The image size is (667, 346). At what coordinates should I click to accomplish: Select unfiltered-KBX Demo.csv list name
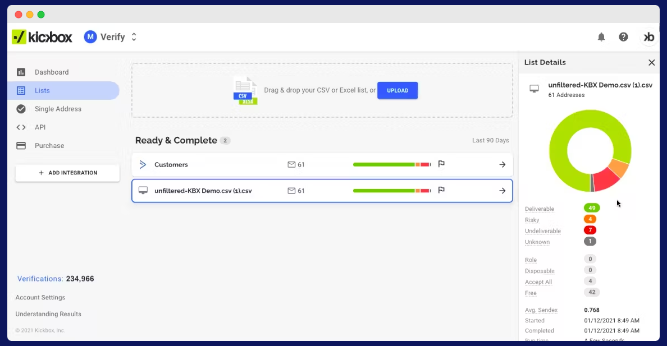click(x=203, y=191)
